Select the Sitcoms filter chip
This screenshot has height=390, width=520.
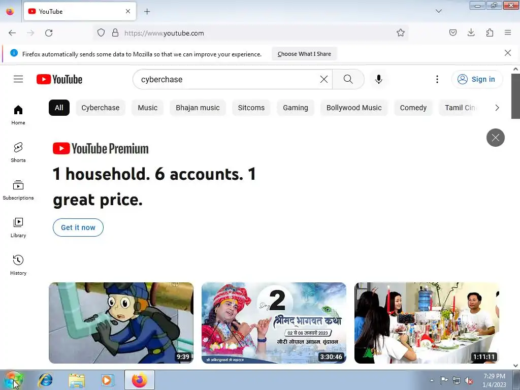pos(251,108)
